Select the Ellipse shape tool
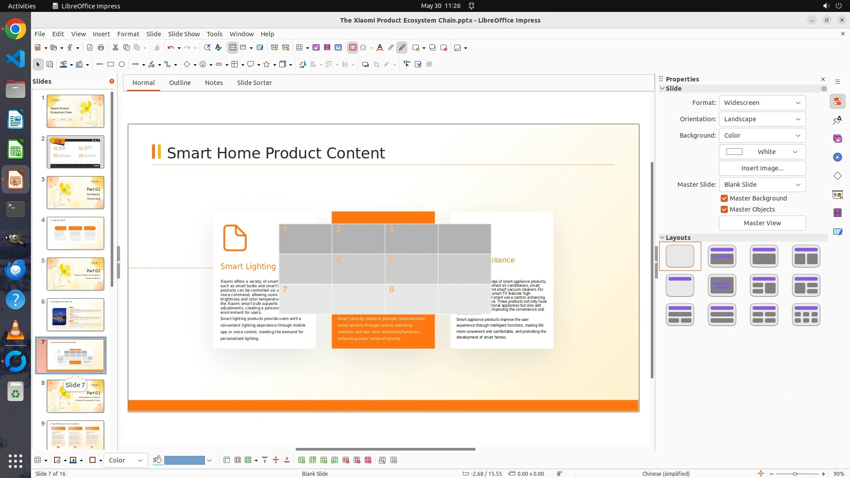The width and height of the screenshot is (850, 478). click(122, 65)
